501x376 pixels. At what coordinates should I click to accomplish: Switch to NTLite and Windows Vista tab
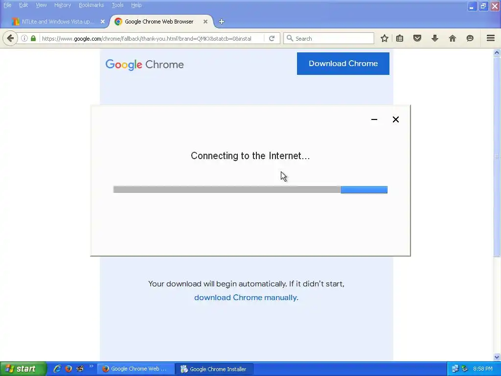[x=58, y=22]
